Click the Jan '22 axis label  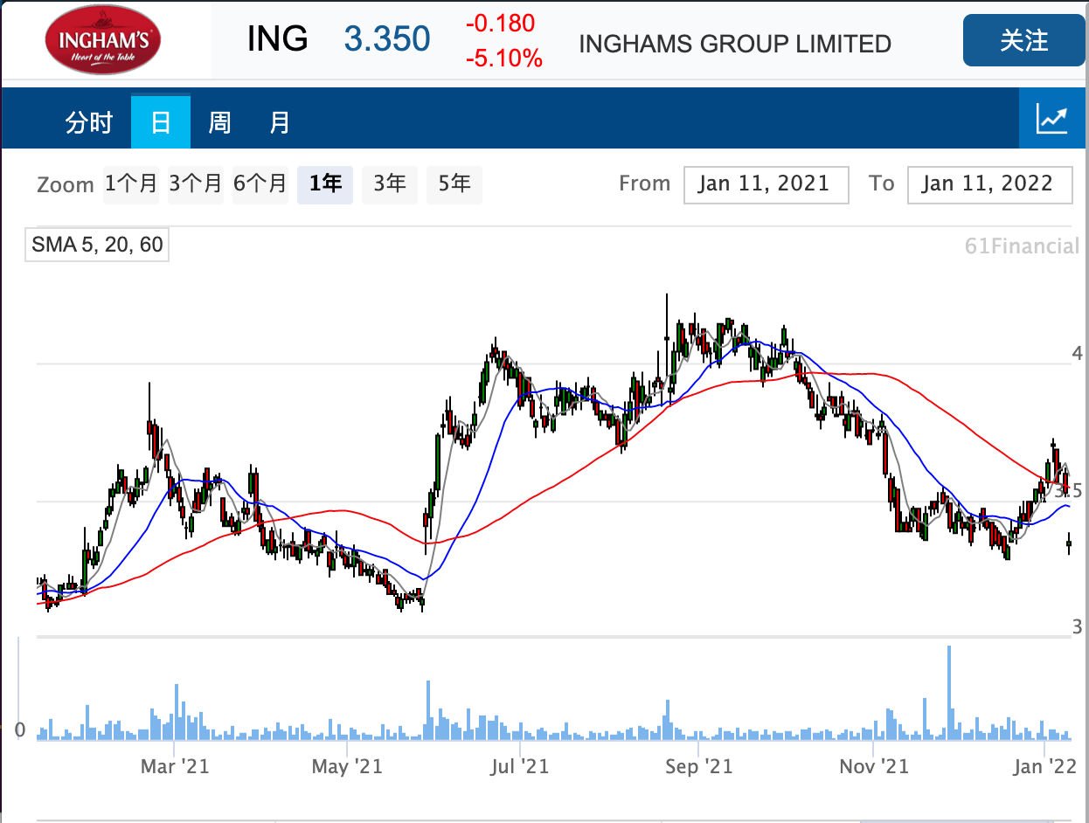(1046, 766)
